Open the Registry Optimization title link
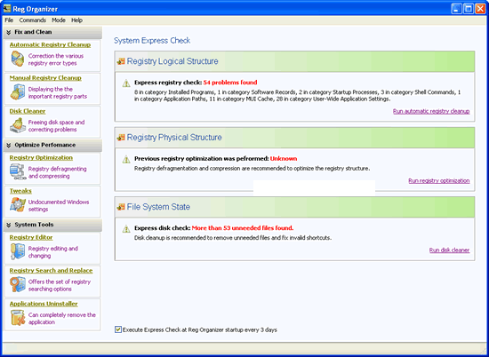This screenshot has height=357, width=489. click(x=41, y=157)
